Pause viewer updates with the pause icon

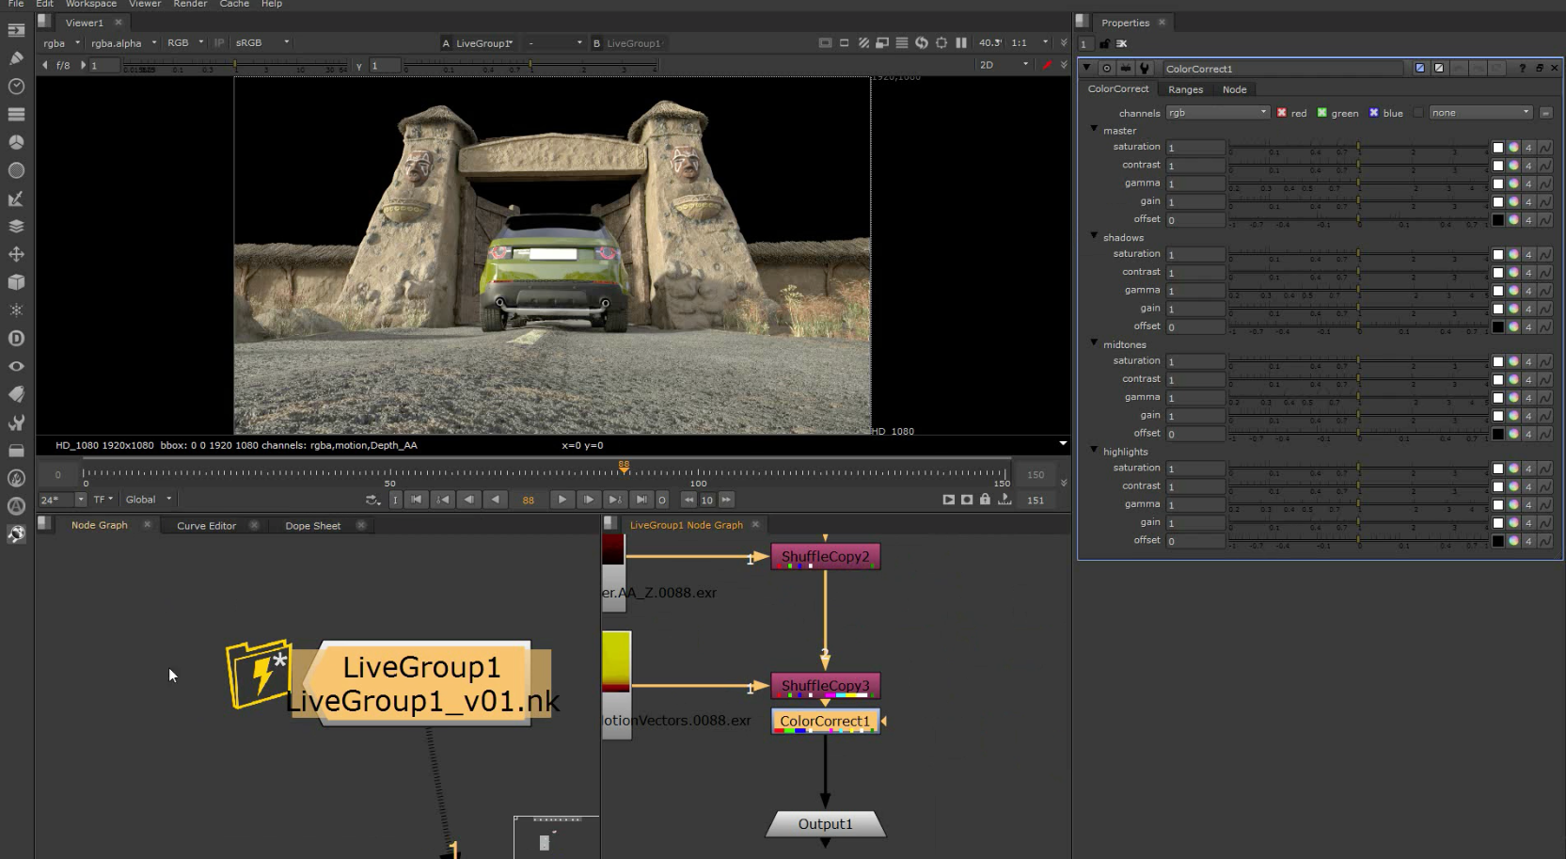pos(960,42)
